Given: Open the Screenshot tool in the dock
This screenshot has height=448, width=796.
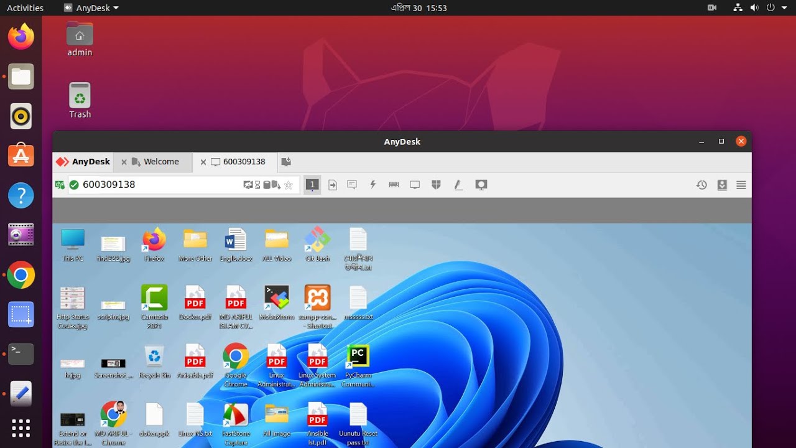Looking at the screenshot, I should coord(21,314).
